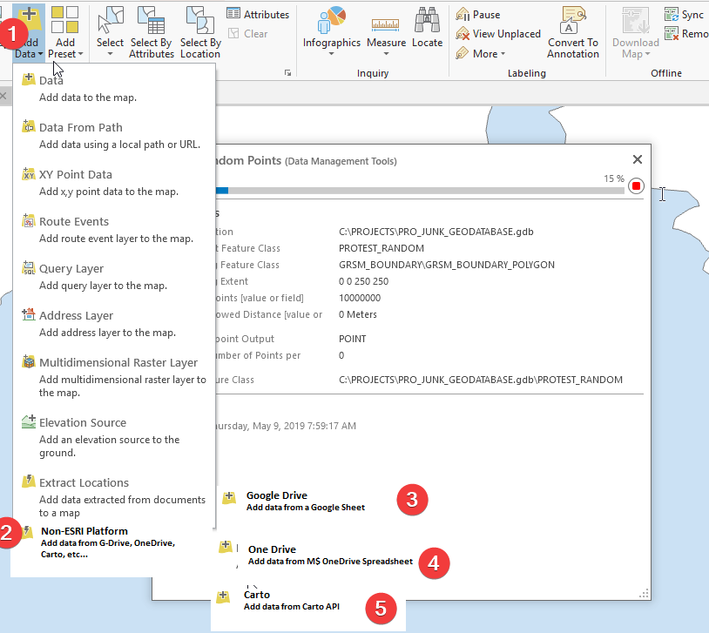Pause labeling with the Pause button
Screen dimensions: 709x633
[x=478, y=15]
